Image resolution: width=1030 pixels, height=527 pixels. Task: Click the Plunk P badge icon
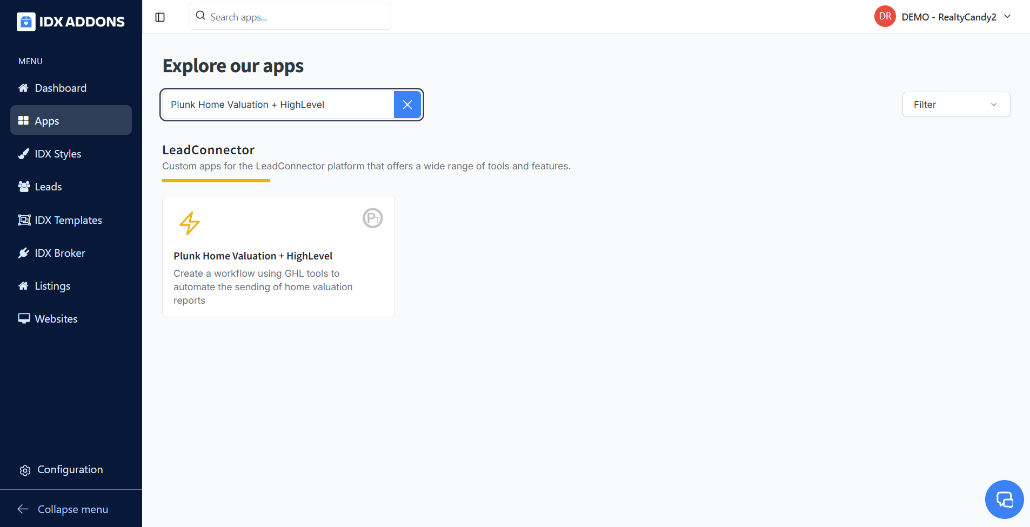(372, 218)
